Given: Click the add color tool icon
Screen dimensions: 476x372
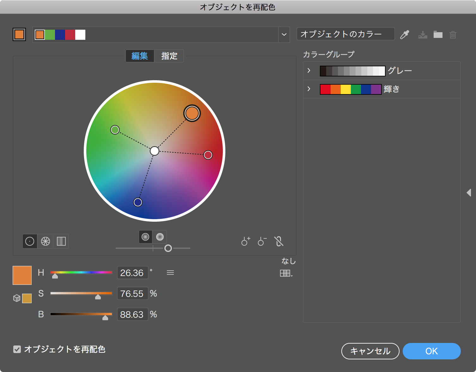Looking at the screenshot, I should [x=246, y=241].
